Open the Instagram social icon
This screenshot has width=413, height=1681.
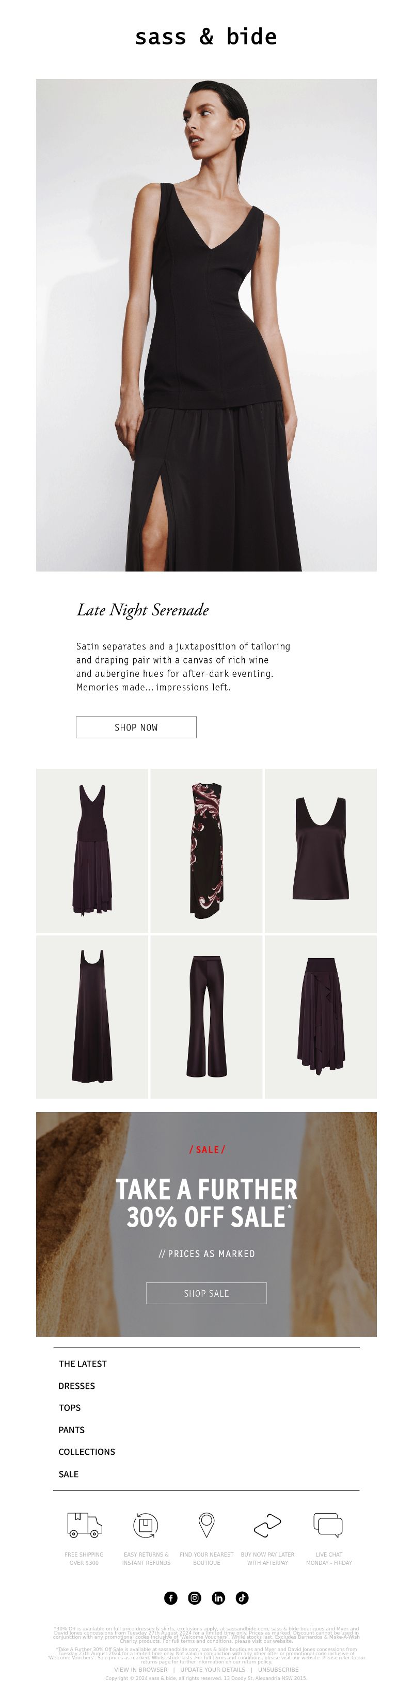point(195,1597)
